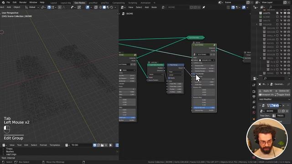This screenshot has height=164, width=292.
Task: Select material preview shading
Action: [x=108, y=7]
